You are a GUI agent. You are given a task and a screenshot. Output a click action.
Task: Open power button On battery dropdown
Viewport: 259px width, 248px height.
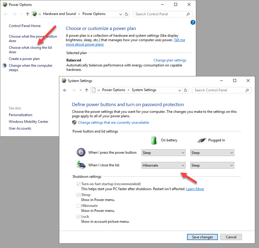(164, 153)
